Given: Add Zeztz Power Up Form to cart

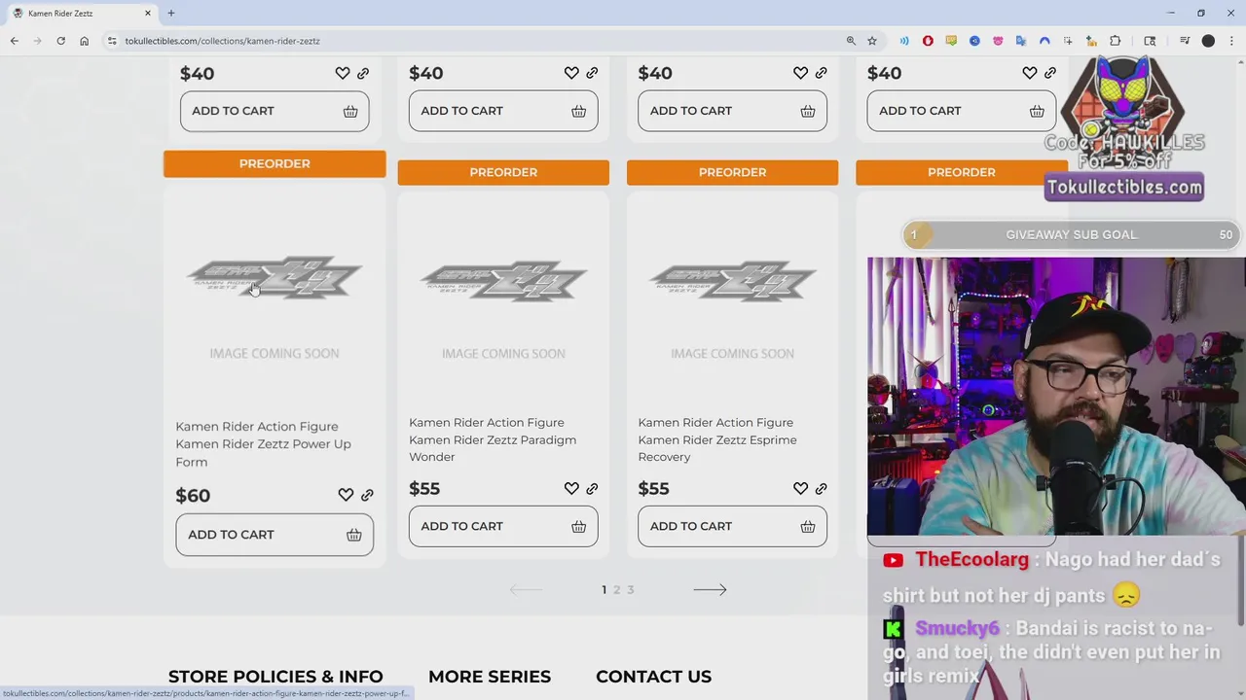Looking at the screenshot, I should (275, 535).
